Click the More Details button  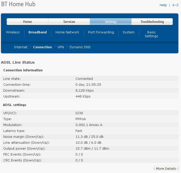click(166, 168)
